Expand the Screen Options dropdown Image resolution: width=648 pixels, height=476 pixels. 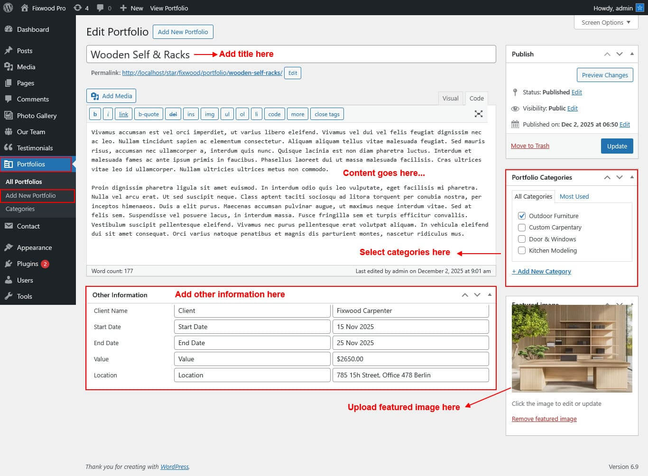click(606, 22)
